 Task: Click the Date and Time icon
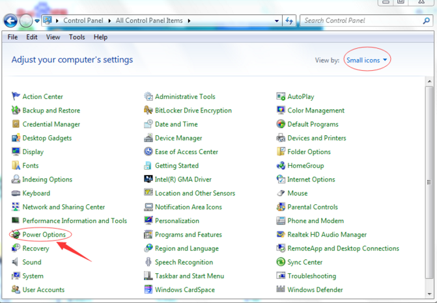[148, 124]
